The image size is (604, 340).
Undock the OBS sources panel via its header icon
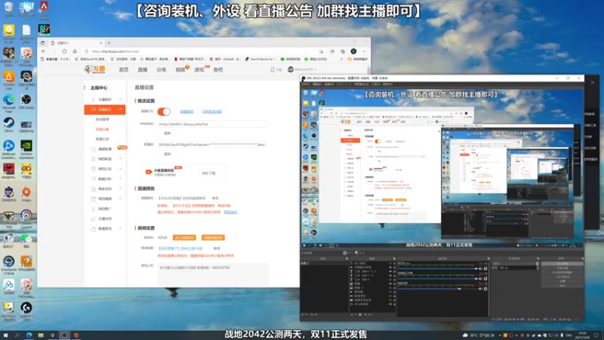[394, 258]
